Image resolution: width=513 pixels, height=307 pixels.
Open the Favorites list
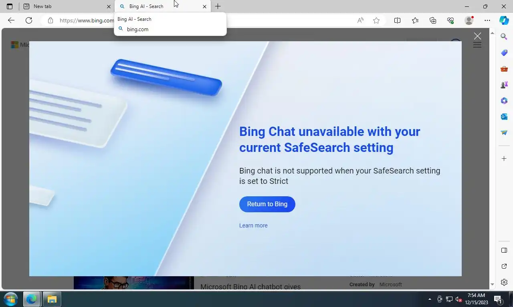[415, 20]
